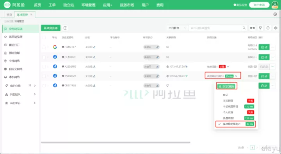Click the 重置 reset button

(x=253, y=28)
